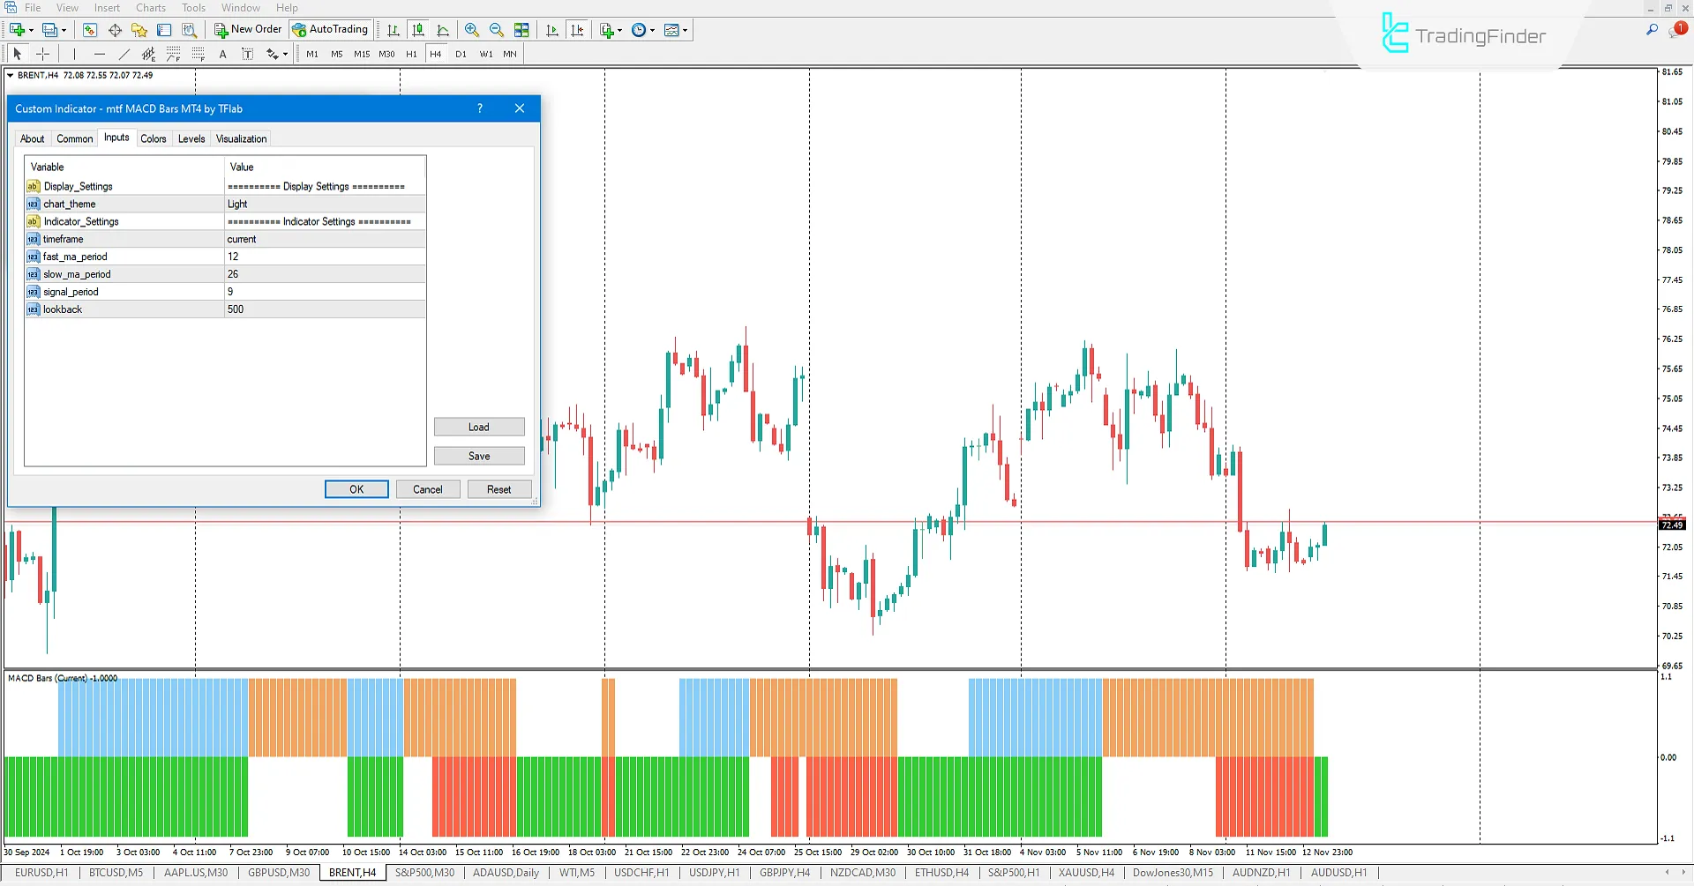Select the Text label tool
The image size is (1694, 886).
point(248,54)
